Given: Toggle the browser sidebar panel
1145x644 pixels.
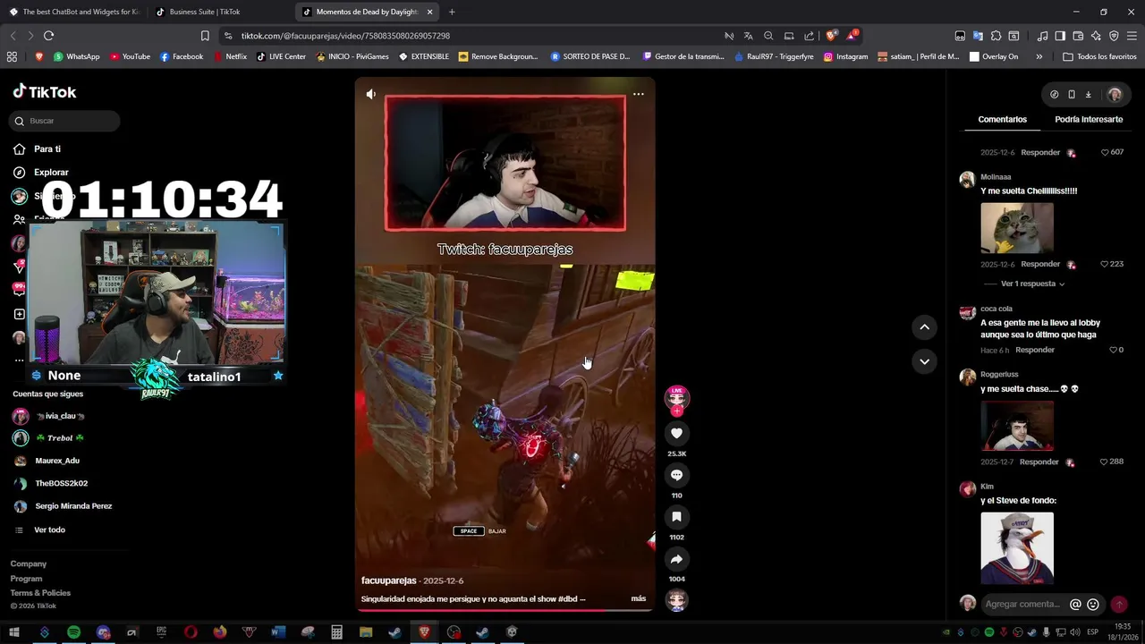Looking at the screenshot, I should pyautogui.click(x=1060, y=36).
